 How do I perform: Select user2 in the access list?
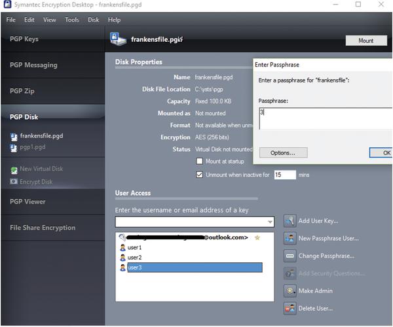134,258
